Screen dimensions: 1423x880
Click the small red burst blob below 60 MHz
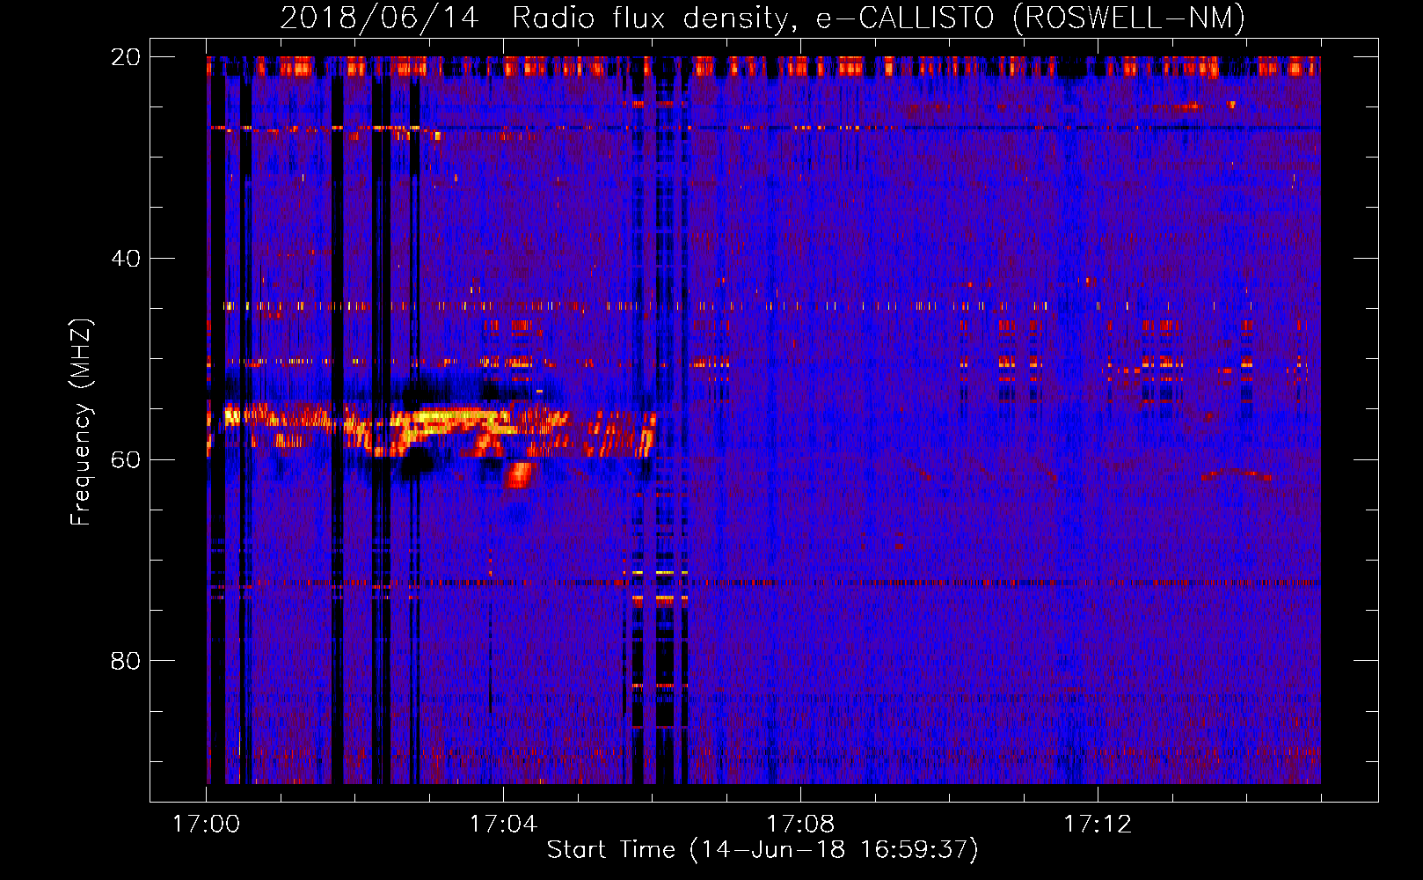[519, 475]
